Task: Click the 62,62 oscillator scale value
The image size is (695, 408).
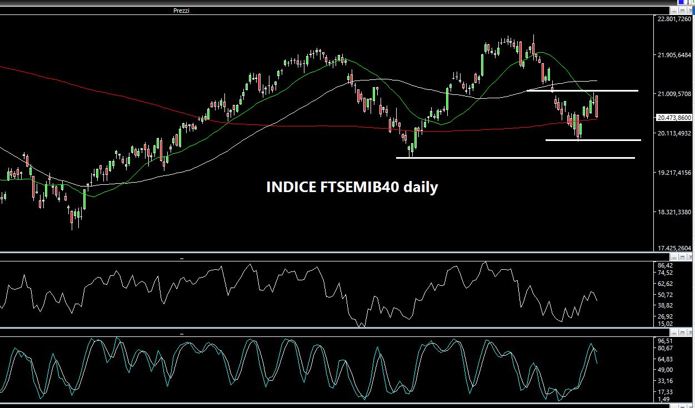Action: [665, 284]
